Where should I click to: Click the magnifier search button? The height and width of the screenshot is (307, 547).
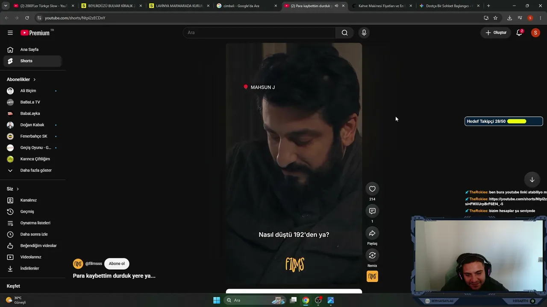tap(344, 33)
